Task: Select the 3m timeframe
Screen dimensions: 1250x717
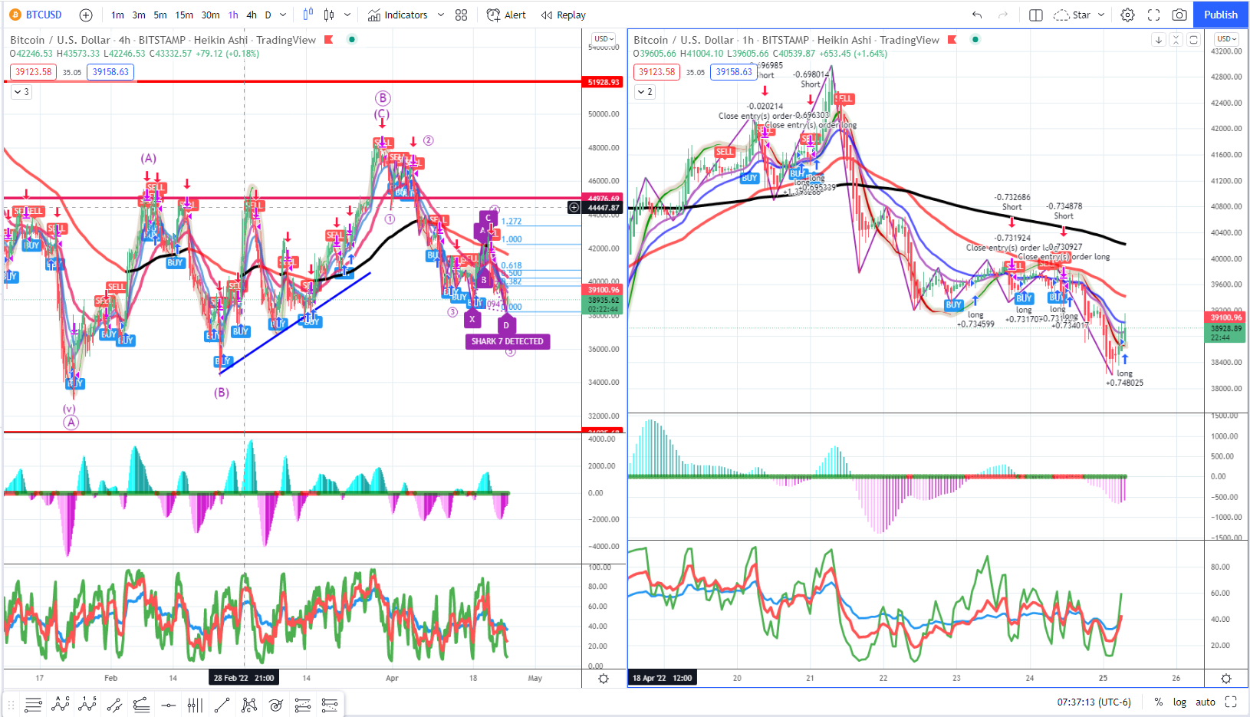Action: 139,15
